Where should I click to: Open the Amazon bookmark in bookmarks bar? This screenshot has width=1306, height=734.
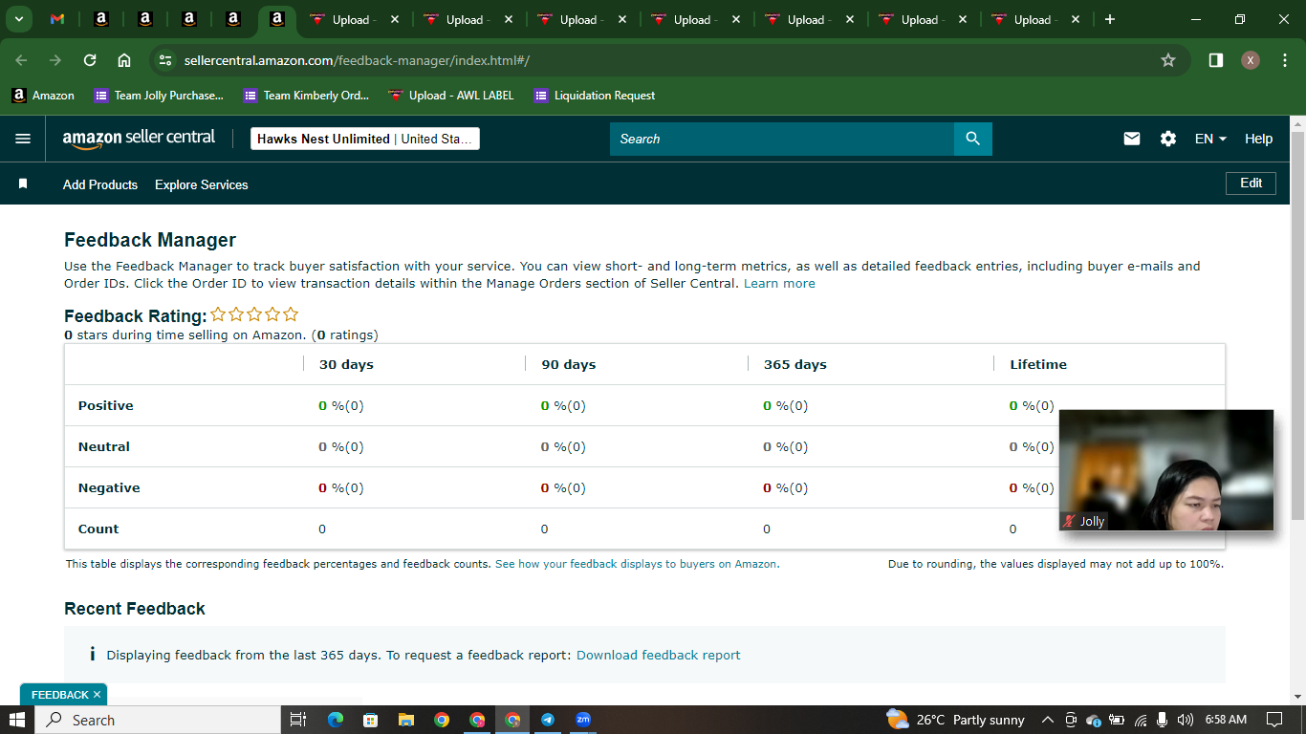point(43,95)
